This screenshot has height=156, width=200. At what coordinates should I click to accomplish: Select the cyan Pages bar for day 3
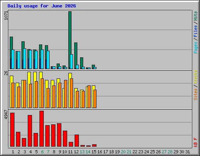click(x=25, y=58)
